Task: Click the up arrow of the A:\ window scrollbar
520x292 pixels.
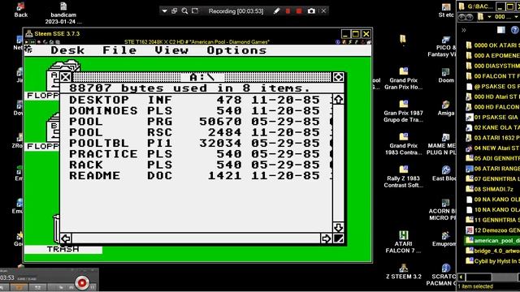Action: [x=338, y=100]
